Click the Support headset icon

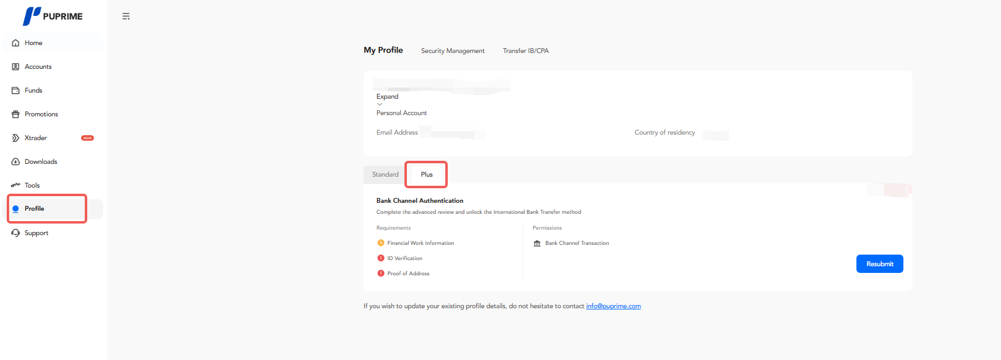(x=16, y=233)
